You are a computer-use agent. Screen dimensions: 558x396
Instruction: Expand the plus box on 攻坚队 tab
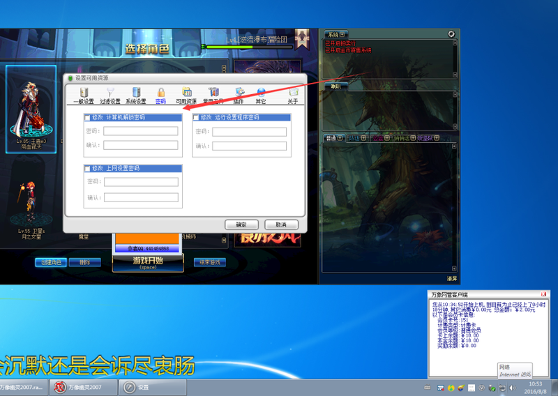tap(437, 138)
